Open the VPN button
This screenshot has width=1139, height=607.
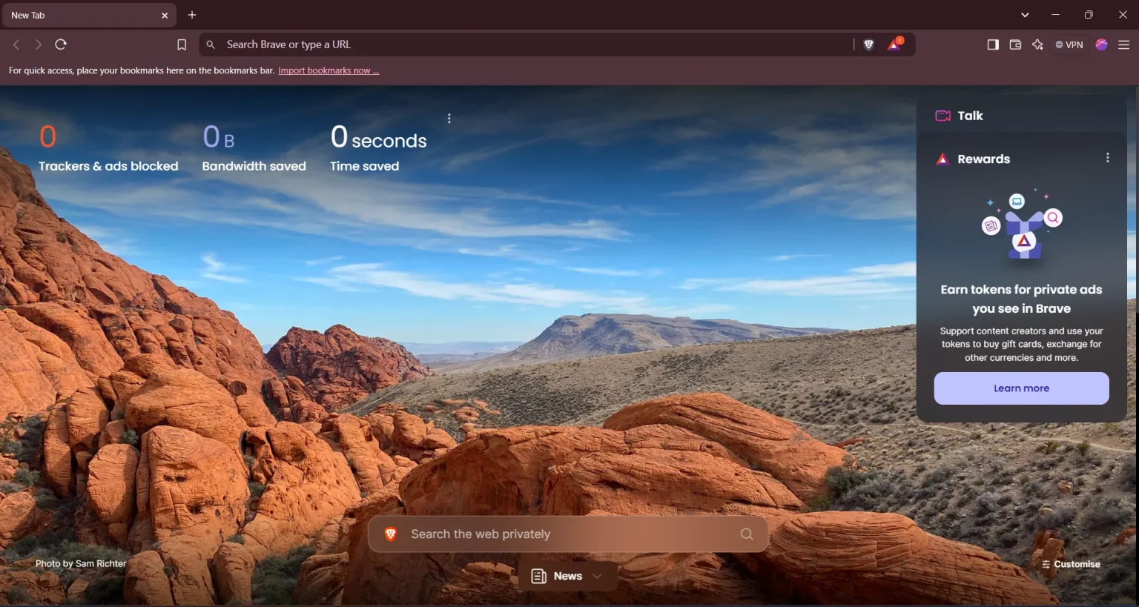coord(1069,44)
